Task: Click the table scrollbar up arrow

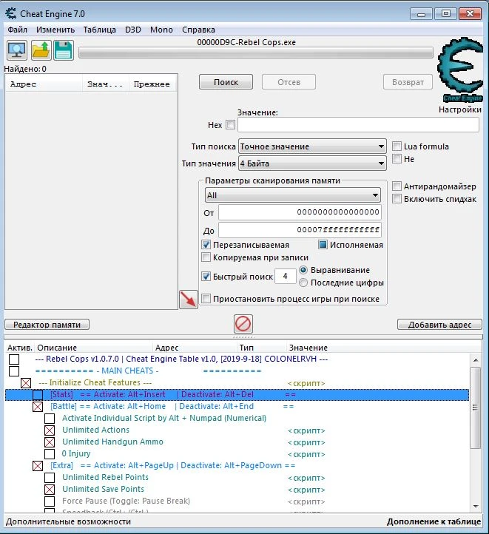Action: coord(476,360)
